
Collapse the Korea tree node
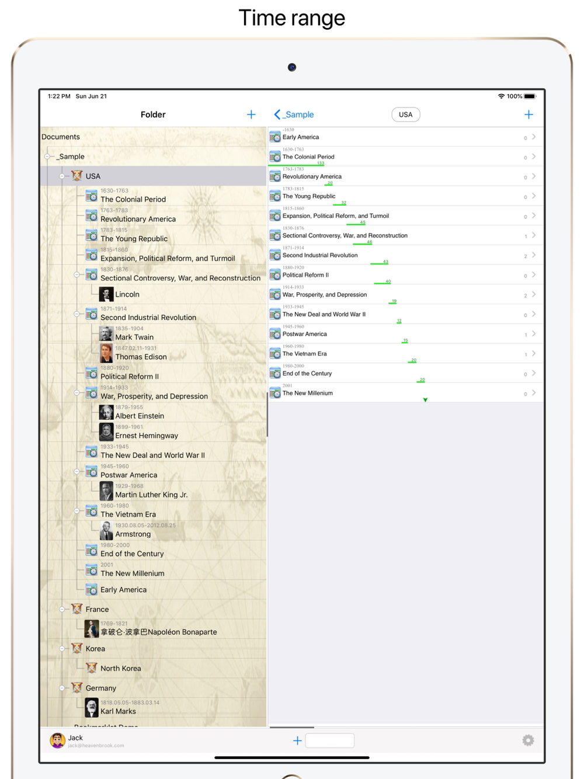[x=62, y=648]
